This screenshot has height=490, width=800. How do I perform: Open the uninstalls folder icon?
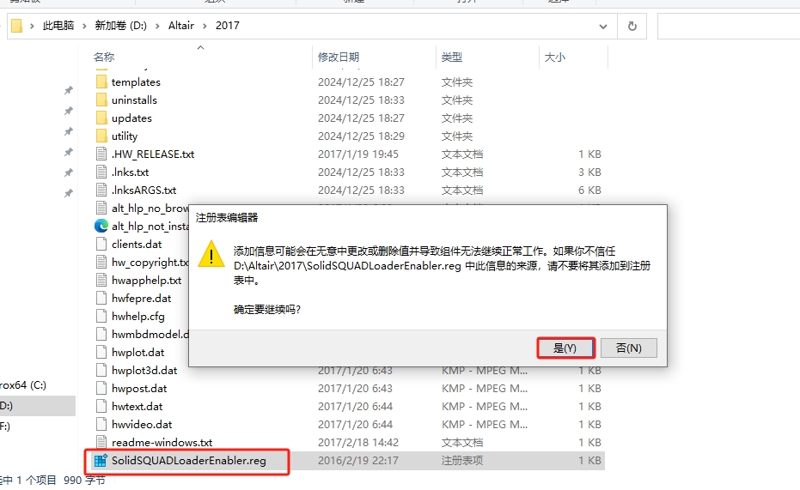[101, 100]
